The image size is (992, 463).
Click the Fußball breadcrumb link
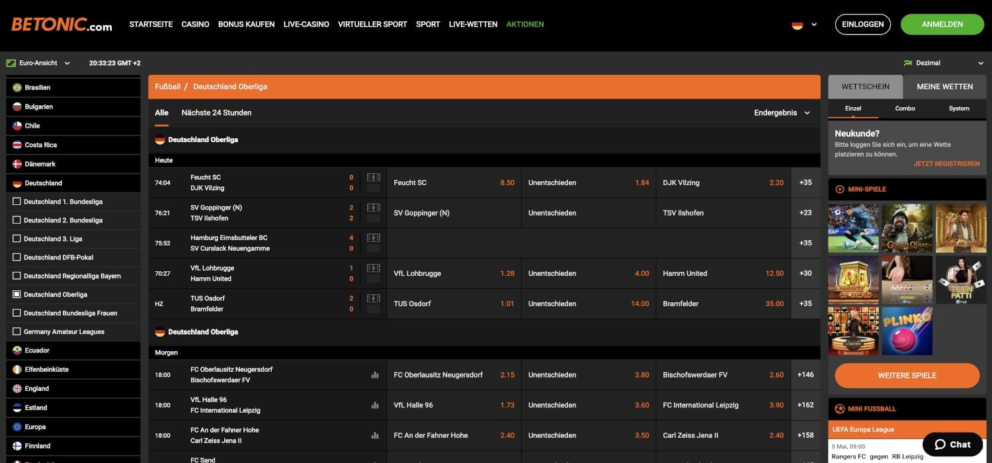(x=168, y=87)
